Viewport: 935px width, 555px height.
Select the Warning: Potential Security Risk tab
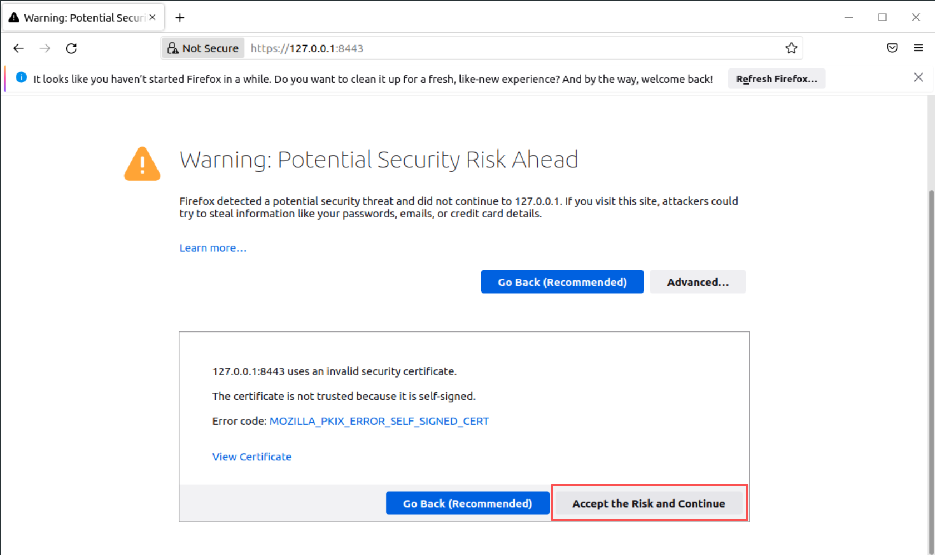click(x=83, y=18)
